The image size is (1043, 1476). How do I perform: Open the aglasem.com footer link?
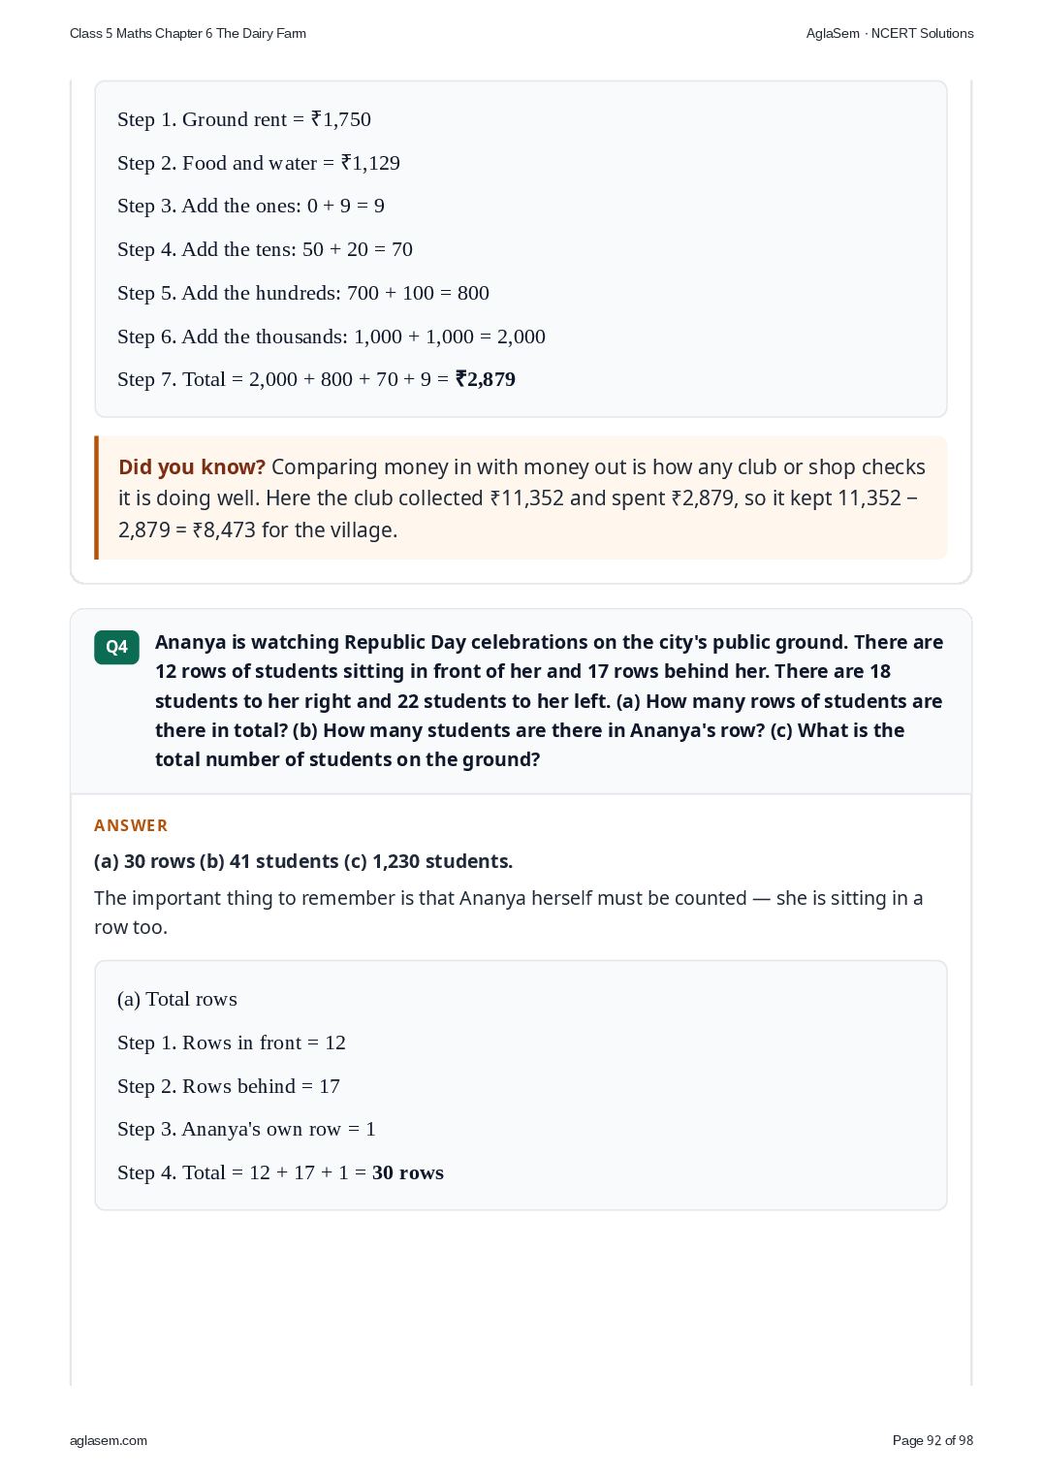pos(109,1440)
